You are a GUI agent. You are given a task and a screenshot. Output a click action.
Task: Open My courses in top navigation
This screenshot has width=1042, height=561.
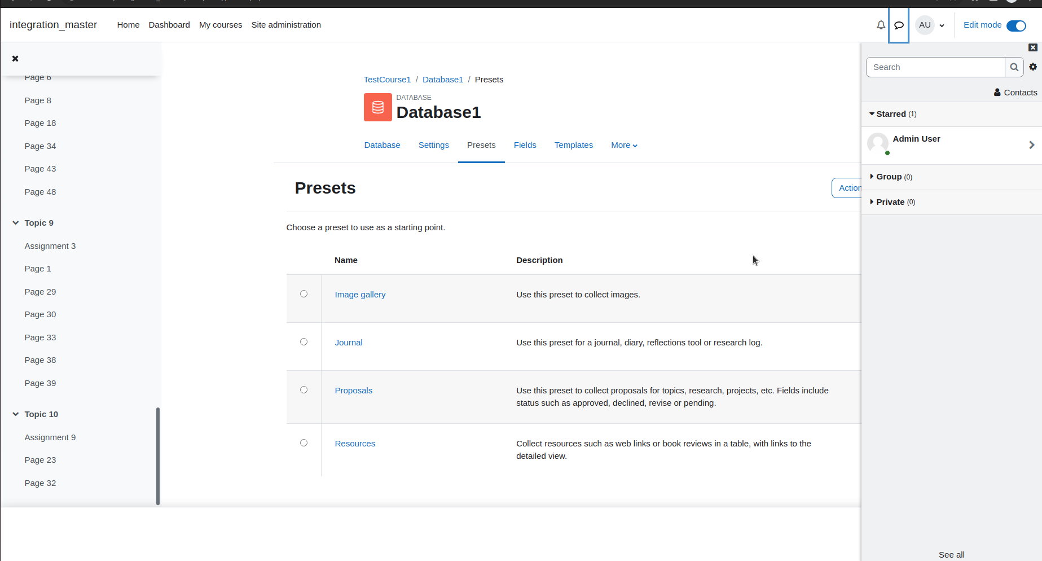(x=221, y=25)
